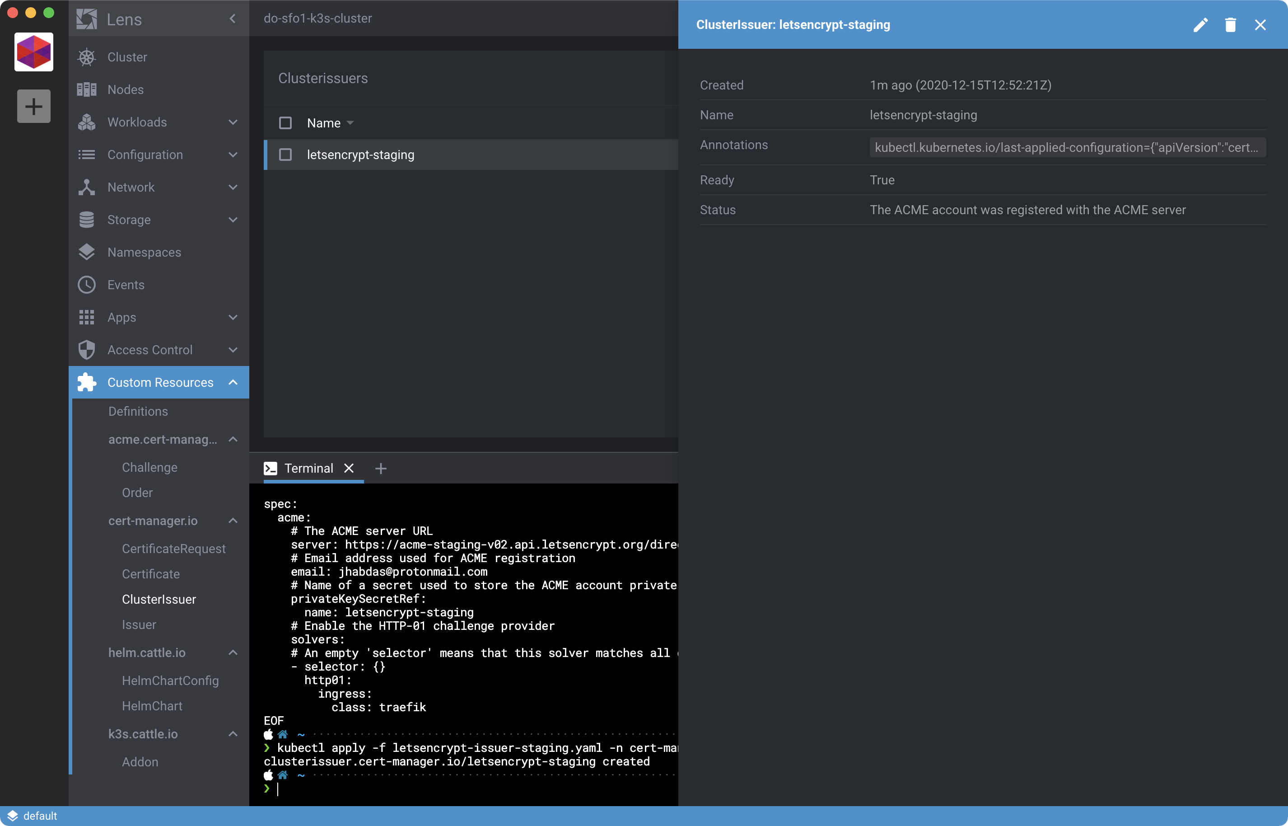The width and height of the screenshot is (1288, 826).
Task: Click the Workloads cubes icon
Action: (87, 122)
